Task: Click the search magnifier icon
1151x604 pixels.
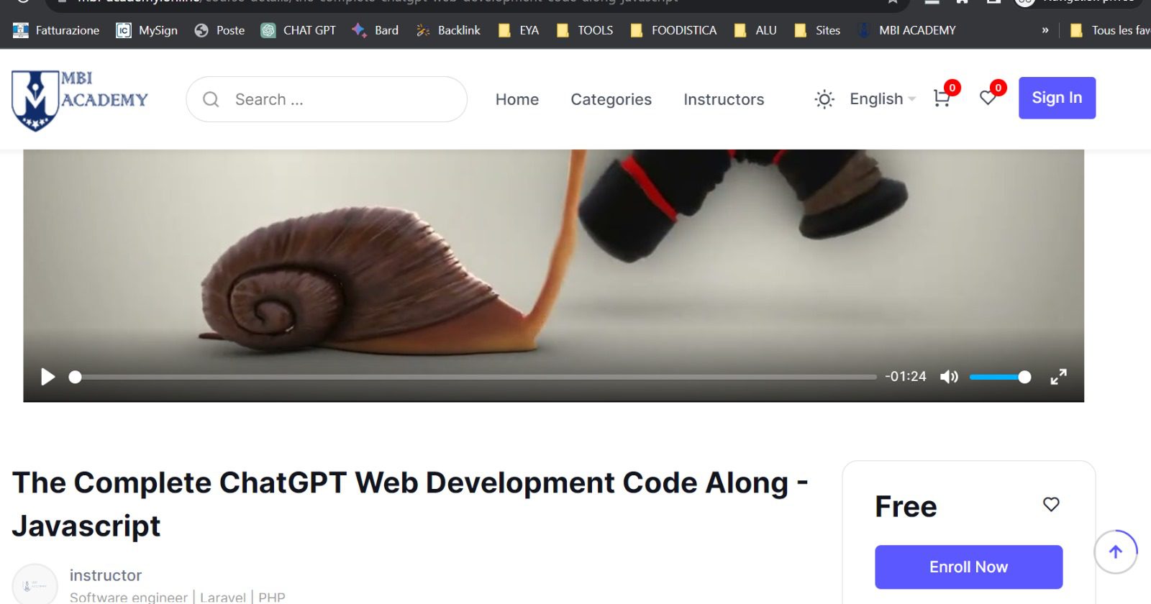Action: [x=211, y=99]
